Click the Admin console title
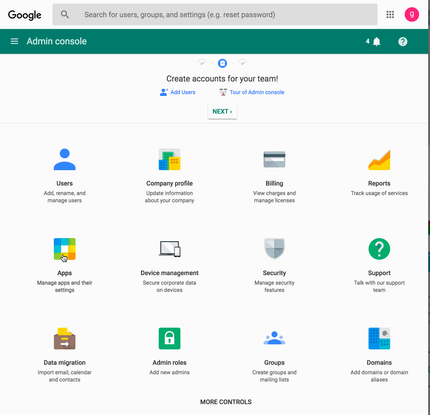This screenshot has width=430, height=415. (57, 42)
